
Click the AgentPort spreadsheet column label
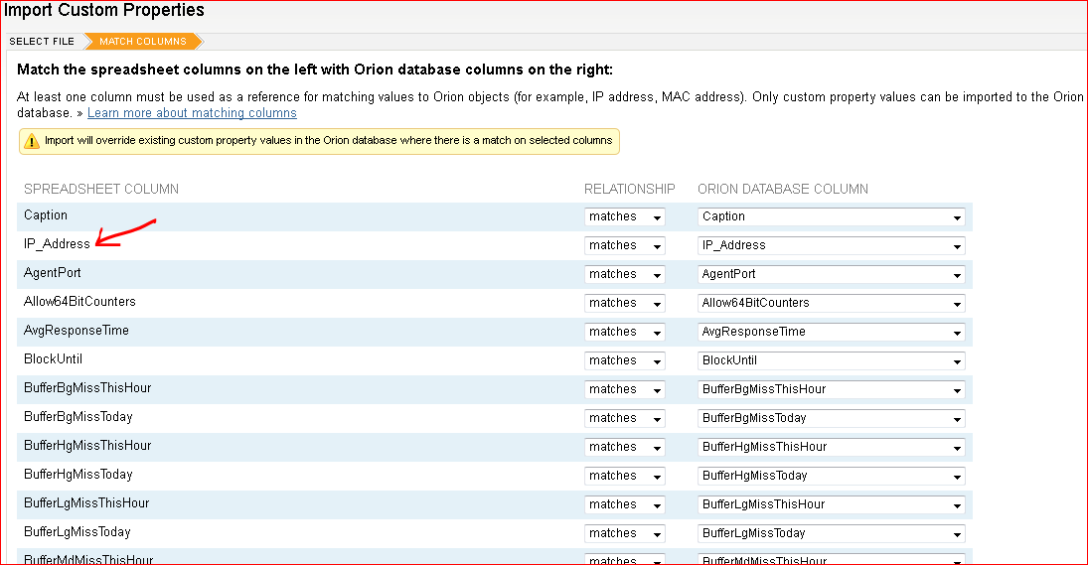[x=52, y=272]
